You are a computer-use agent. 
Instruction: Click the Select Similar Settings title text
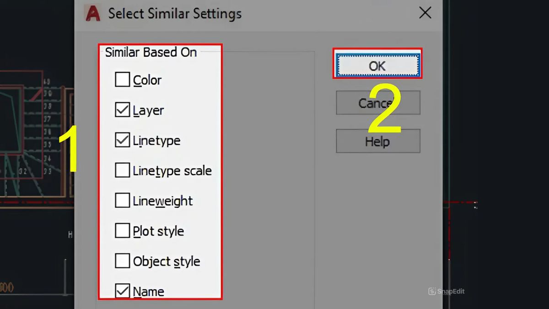[175, 13]
